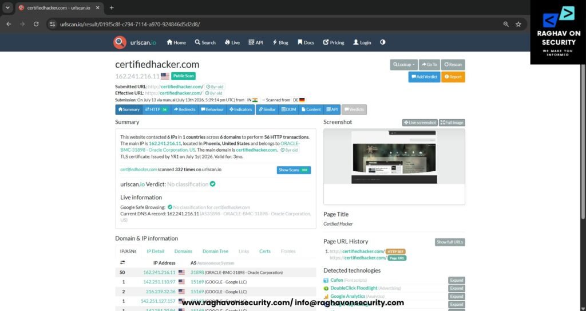Select the Indicators tab
The image size is (586, 311).
pyautogui.click(x=241, y=109)
